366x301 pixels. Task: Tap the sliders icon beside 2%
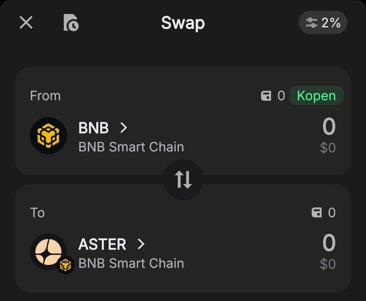[x=312, y=23]
